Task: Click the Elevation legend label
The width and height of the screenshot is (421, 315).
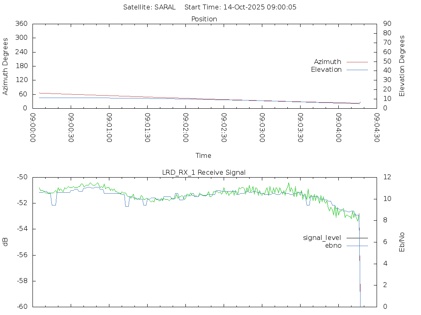Action: click(326, 70)
